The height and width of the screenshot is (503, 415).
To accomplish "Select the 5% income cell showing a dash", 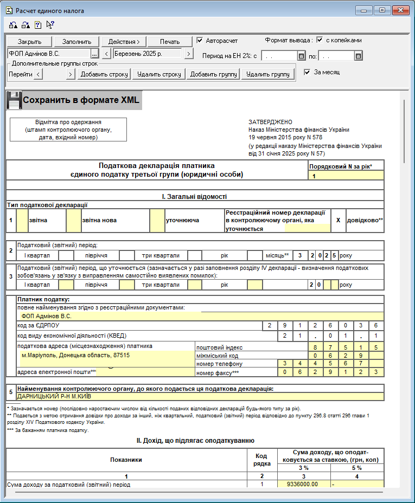I will (x=357, y=484).
